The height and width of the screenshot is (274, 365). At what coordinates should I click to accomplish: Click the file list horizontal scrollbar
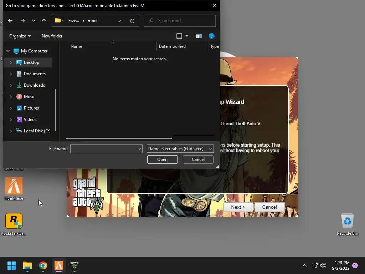pos(119,138)
